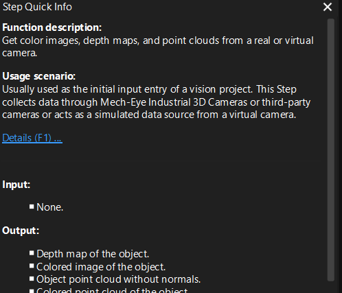Click the function description paragraph text
The image size is (342, 293).
(x=158, y=47)
